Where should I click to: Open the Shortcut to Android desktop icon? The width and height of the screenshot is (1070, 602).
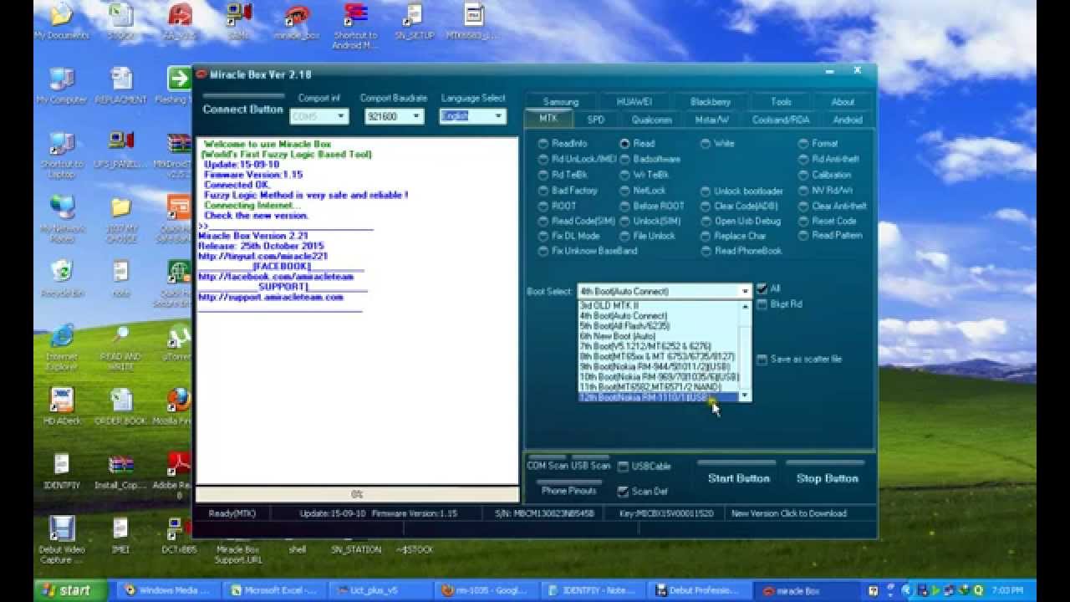click(x=355, y=25)
